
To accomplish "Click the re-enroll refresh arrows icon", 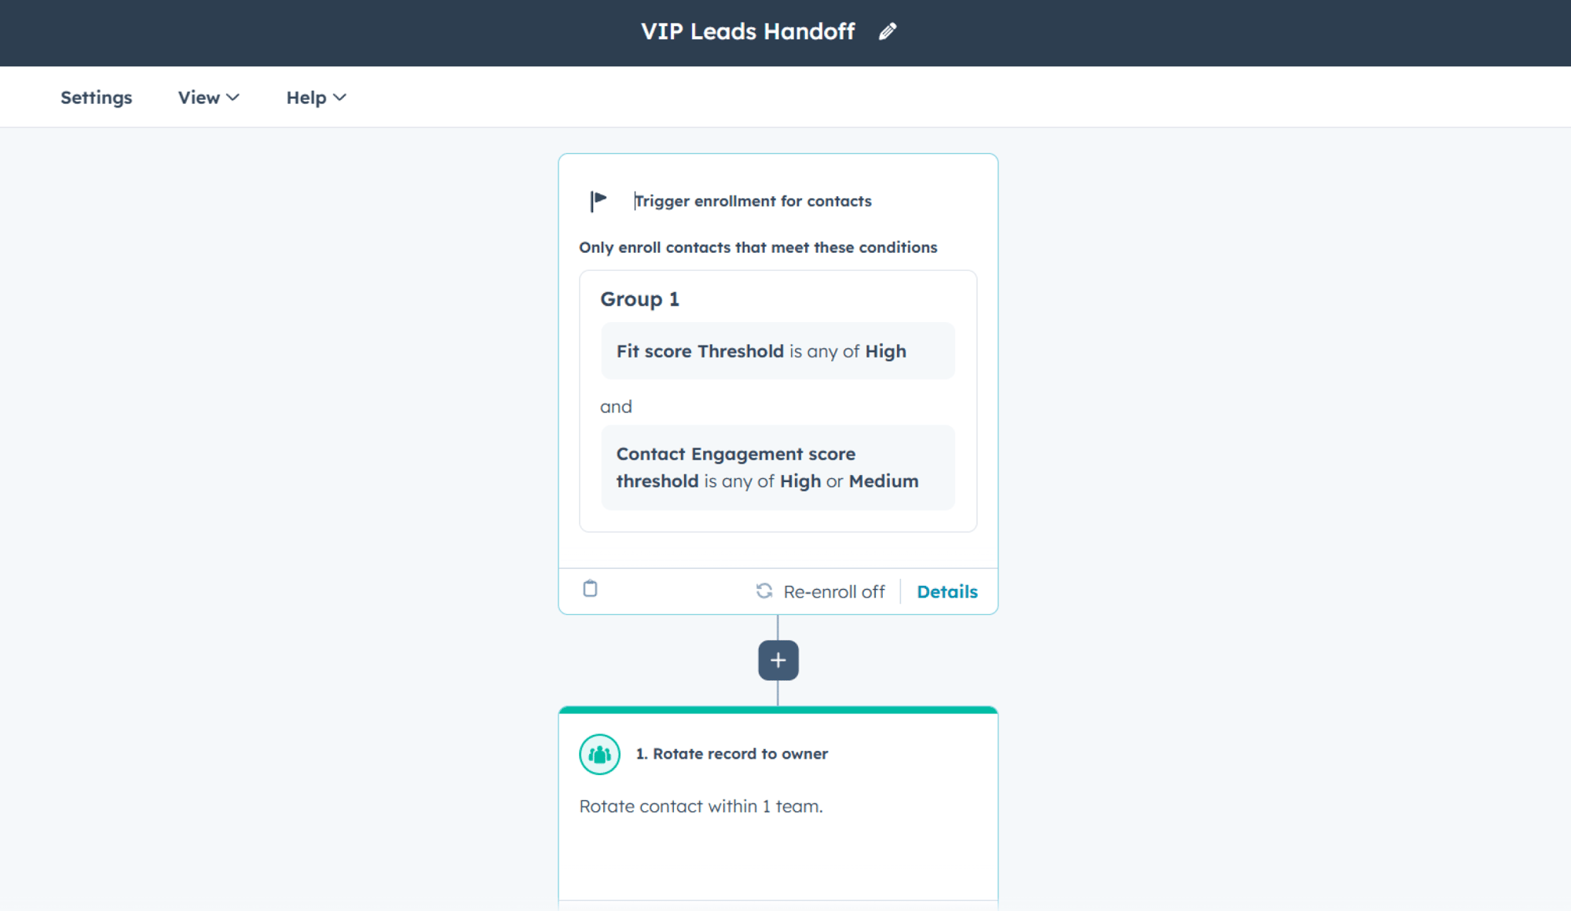I will pos(764,591).
